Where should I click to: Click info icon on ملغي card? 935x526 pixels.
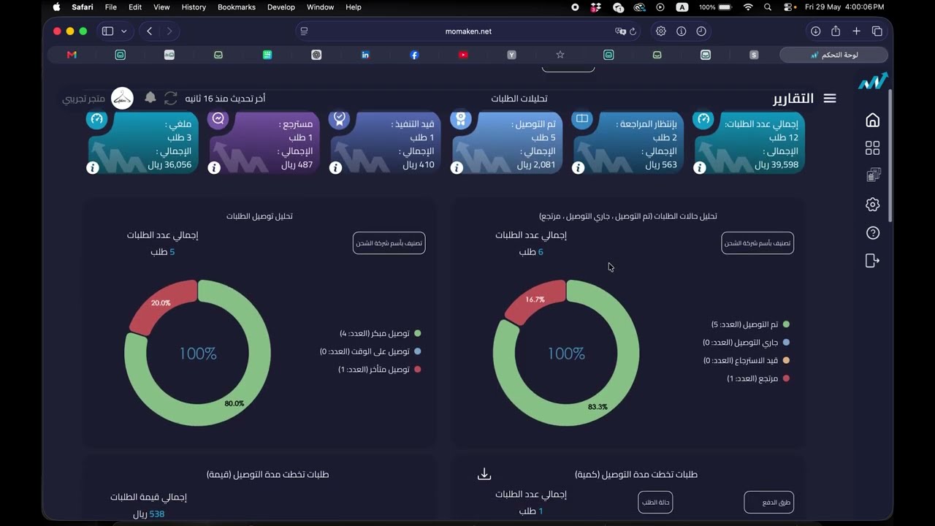[x=93, y=167]
